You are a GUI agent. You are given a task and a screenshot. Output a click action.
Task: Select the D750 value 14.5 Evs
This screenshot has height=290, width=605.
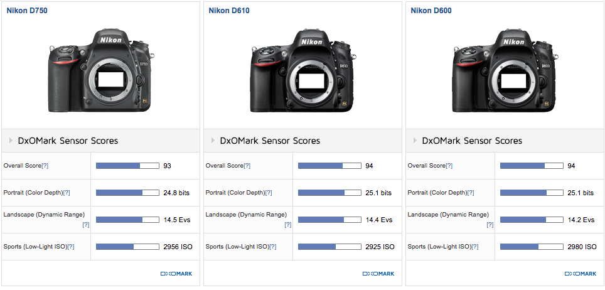pos(177,220)
